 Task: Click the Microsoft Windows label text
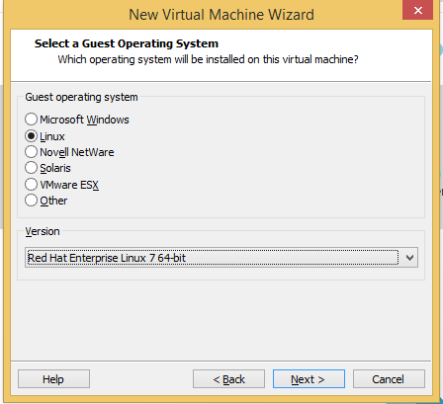(x=84, y=120)
